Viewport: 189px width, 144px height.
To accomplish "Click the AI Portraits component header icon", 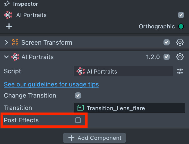I will [15, 57].
